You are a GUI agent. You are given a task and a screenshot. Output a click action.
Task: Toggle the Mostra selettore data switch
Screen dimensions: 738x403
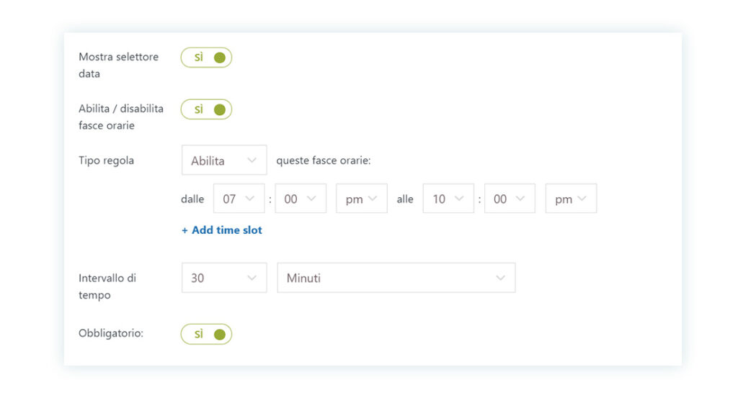click(206, 58)
